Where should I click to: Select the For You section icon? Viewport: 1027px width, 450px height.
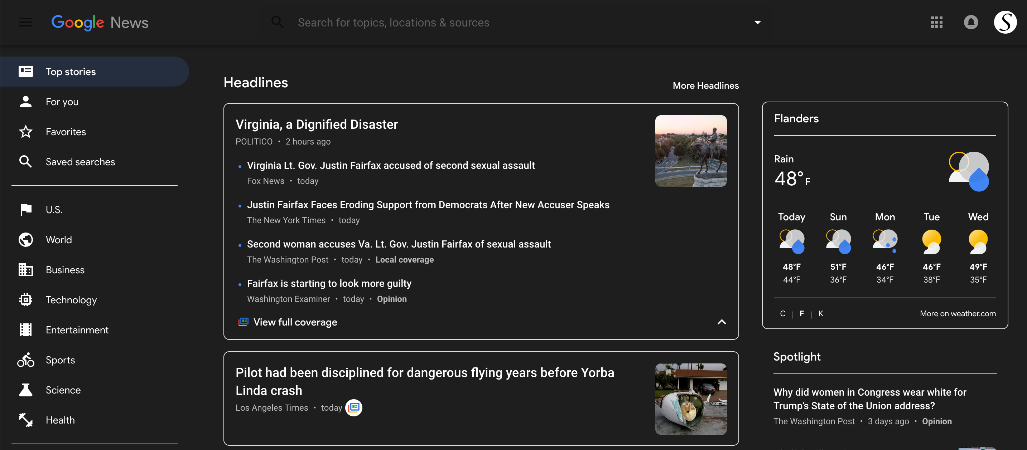(25, 101)
